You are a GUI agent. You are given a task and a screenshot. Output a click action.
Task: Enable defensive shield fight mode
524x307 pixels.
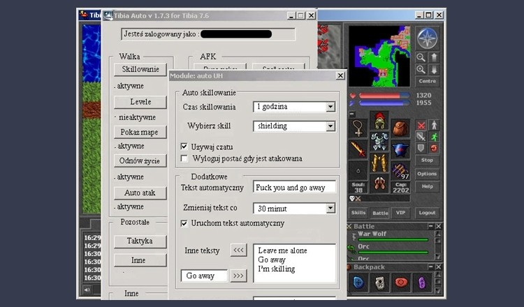pos(421,148)
